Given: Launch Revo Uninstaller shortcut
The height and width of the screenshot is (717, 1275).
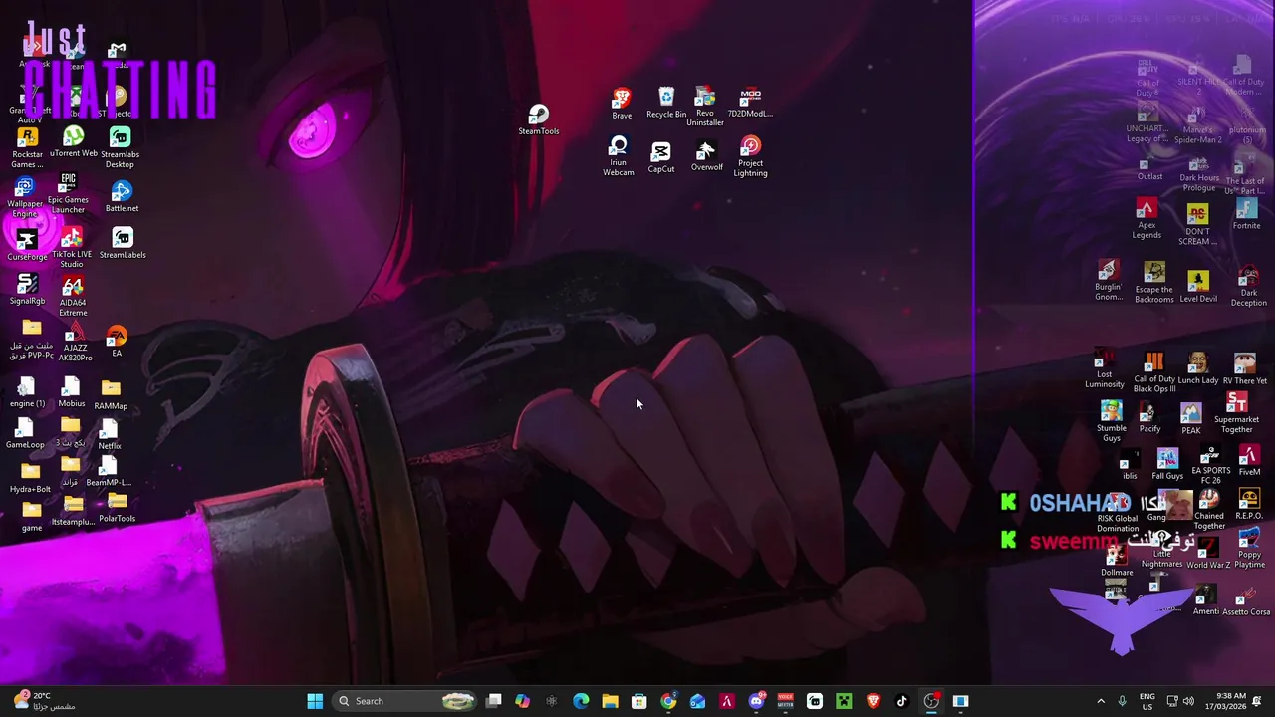Looking at the screenshot, I should (x=705, y=108).
